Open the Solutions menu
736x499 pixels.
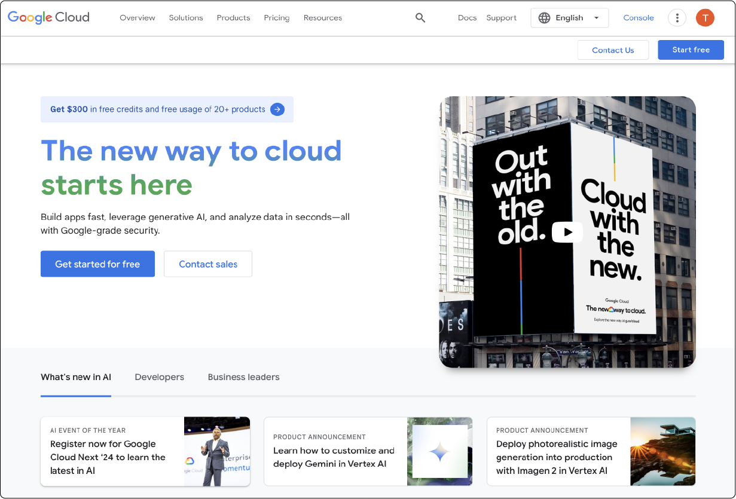(186, 18)
